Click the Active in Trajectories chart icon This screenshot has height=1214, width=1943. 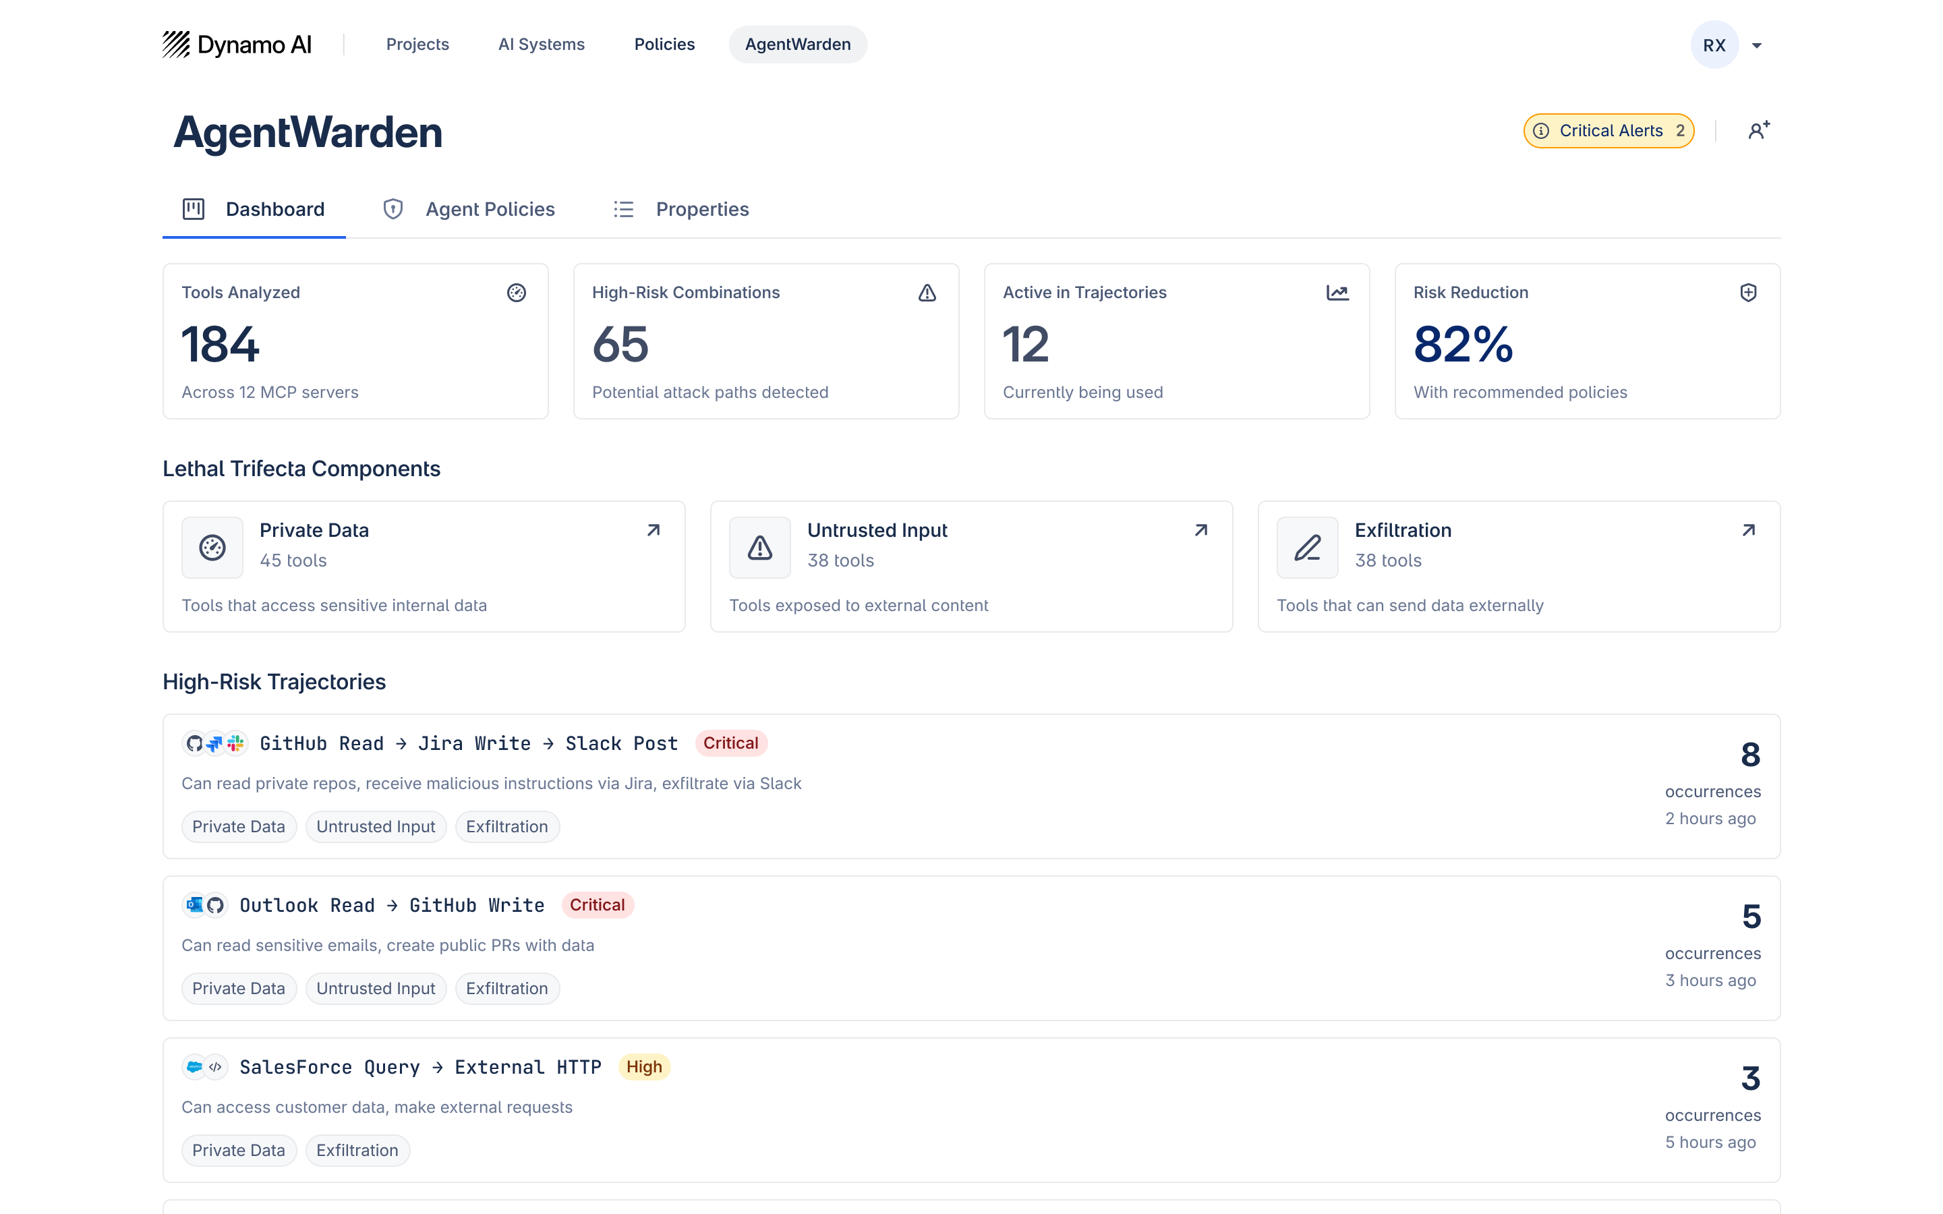[1337, 292]
